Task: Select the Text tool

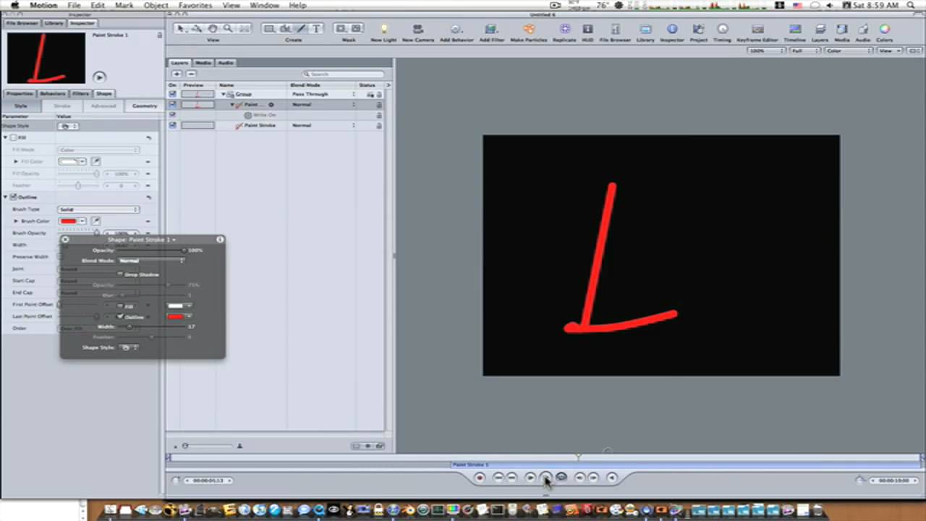Action: tap(316, 29)
